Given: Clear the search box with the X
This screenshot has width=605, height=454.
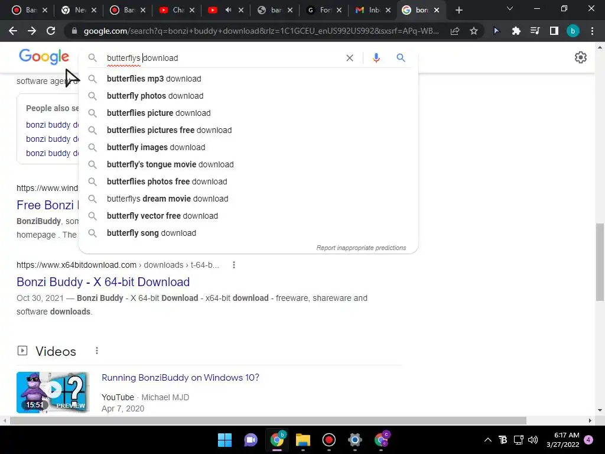Looking at the screenshot, I should pos(350,58).
